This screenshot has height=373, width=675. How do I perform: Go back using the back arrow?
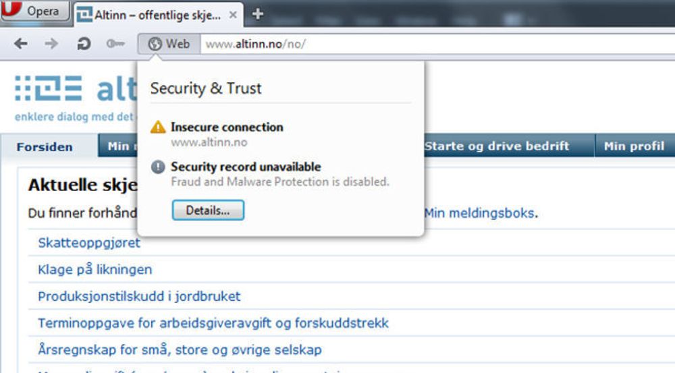(x=20, y=43)
